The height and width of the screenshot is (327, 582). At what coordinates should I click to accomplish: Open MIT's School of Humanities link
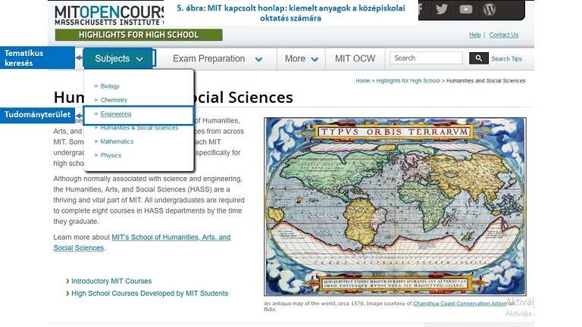click(142, 242)
